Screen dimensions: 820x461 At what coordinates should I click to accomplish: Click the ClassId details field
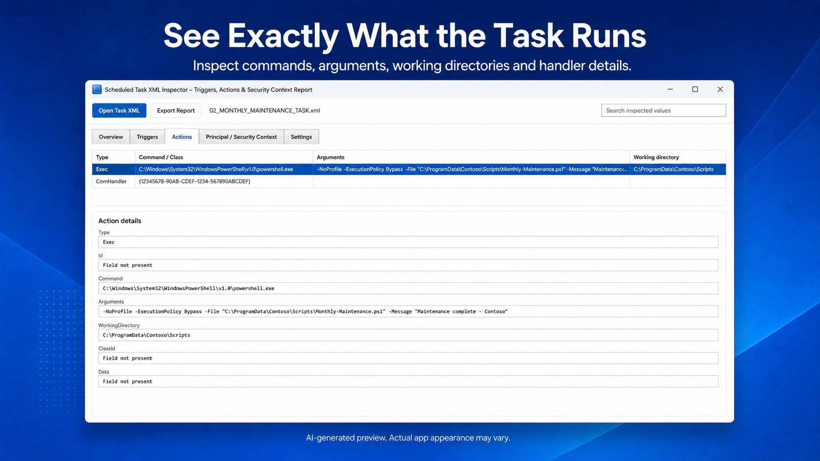click(x=408, y=358)
